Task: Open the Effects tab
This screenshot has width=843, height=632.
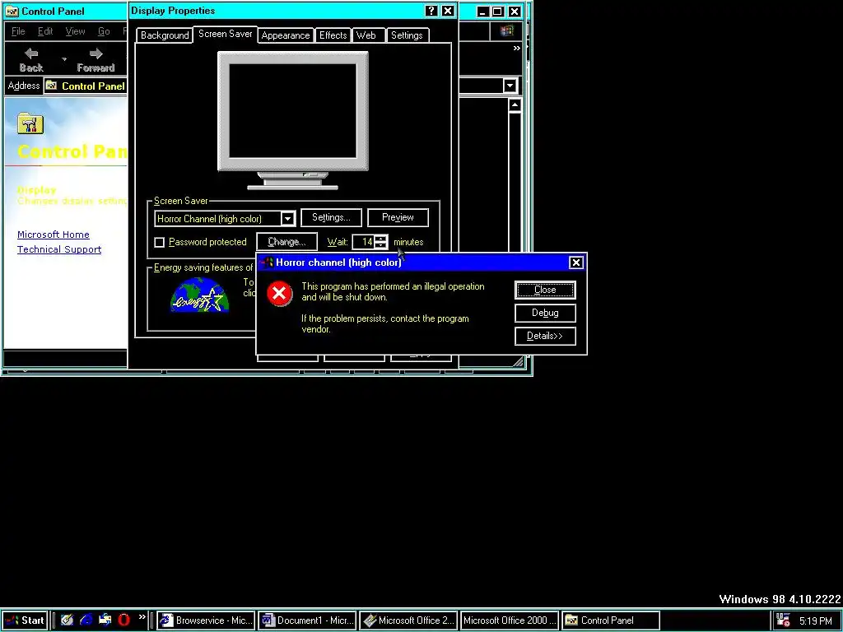Action: coord(333,35)
